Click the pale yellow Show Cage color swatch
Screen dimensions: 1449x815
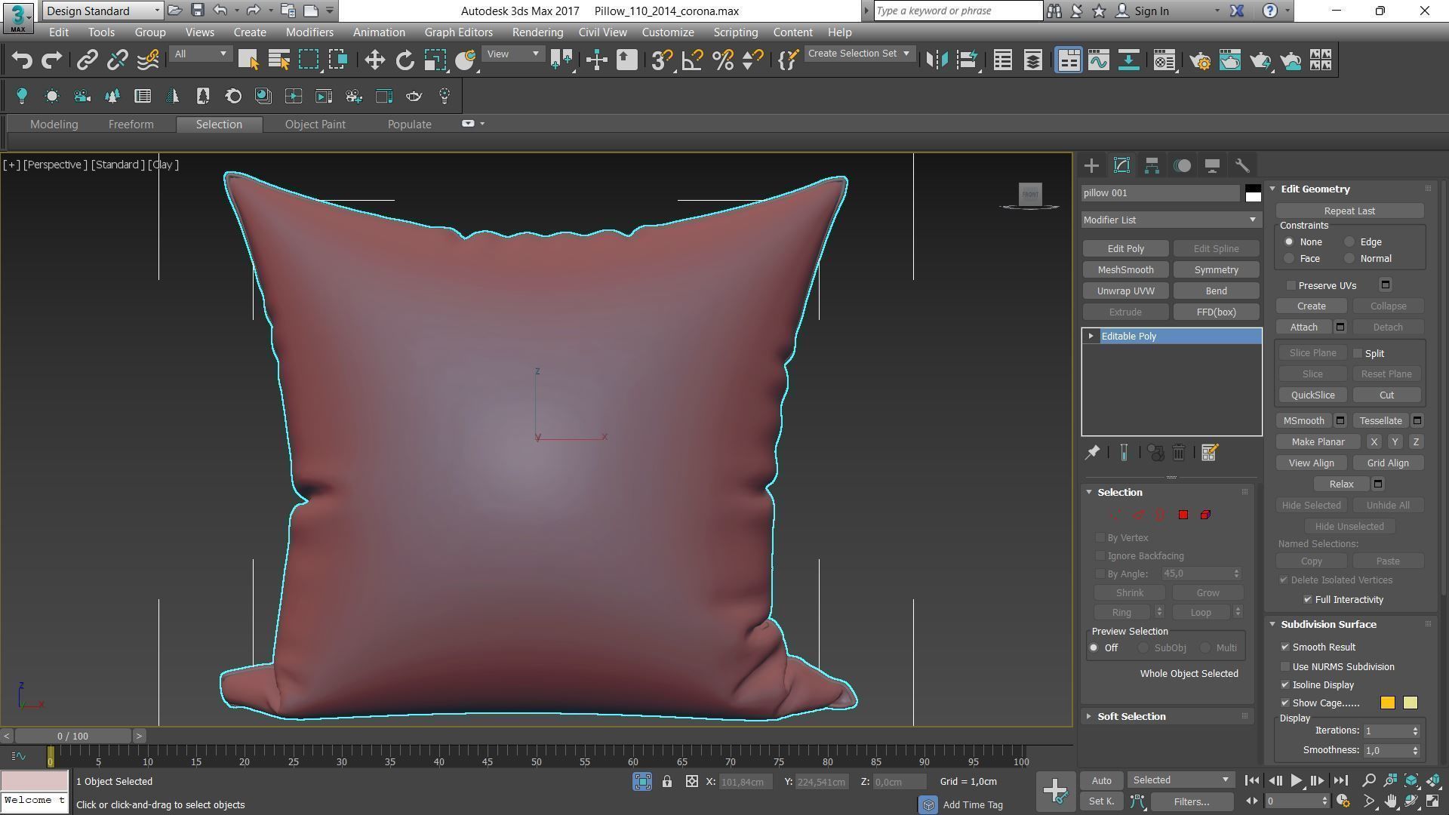point(1410,703)
